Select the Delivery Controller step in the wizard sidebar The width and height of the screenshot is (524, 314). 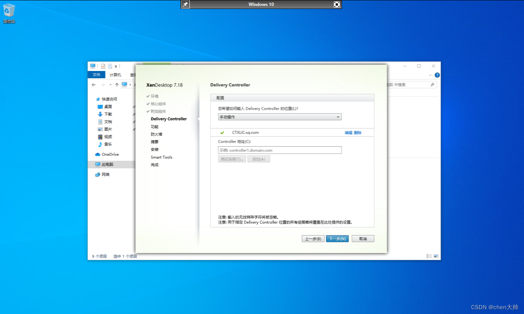pos(169,119)
